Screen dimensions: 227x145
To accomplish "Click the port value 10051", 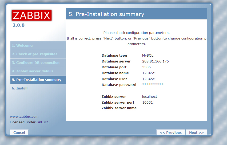I will pos(148,102).
